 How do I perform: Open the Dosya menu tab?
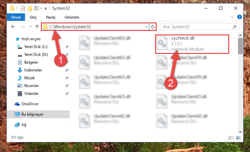tap(16, 17)
